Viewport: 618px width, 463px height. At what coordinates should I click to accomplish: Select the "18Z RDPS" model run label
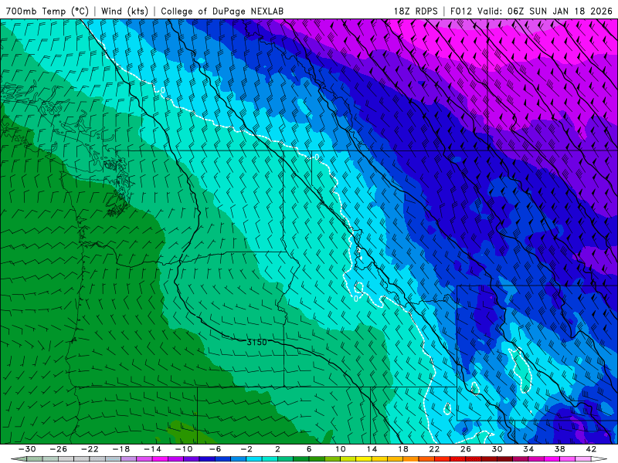[x=416, y=11]
